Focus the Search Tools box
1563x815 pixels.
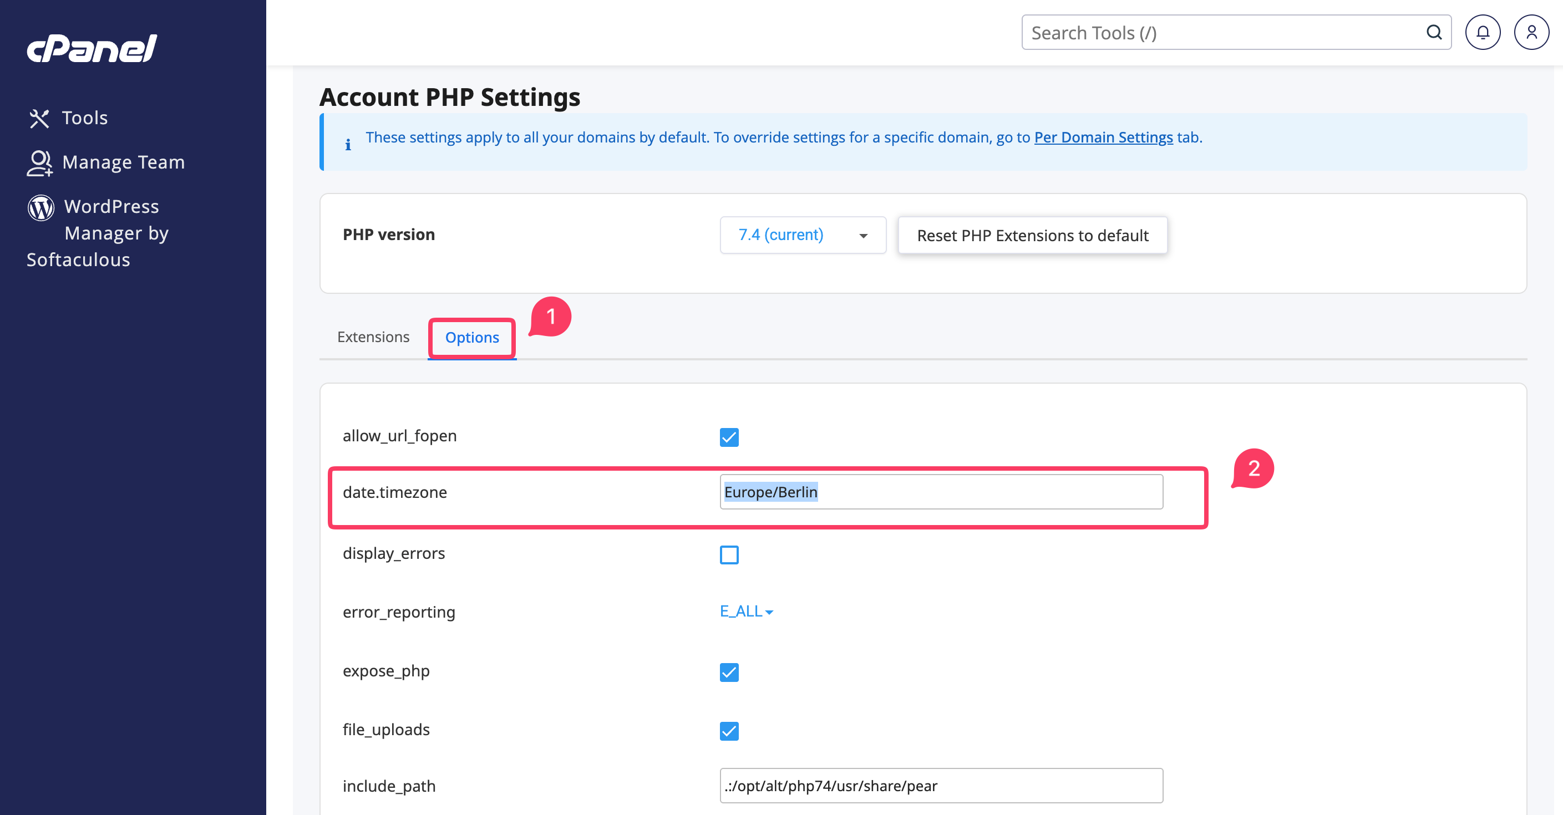tap(1236, 32)
